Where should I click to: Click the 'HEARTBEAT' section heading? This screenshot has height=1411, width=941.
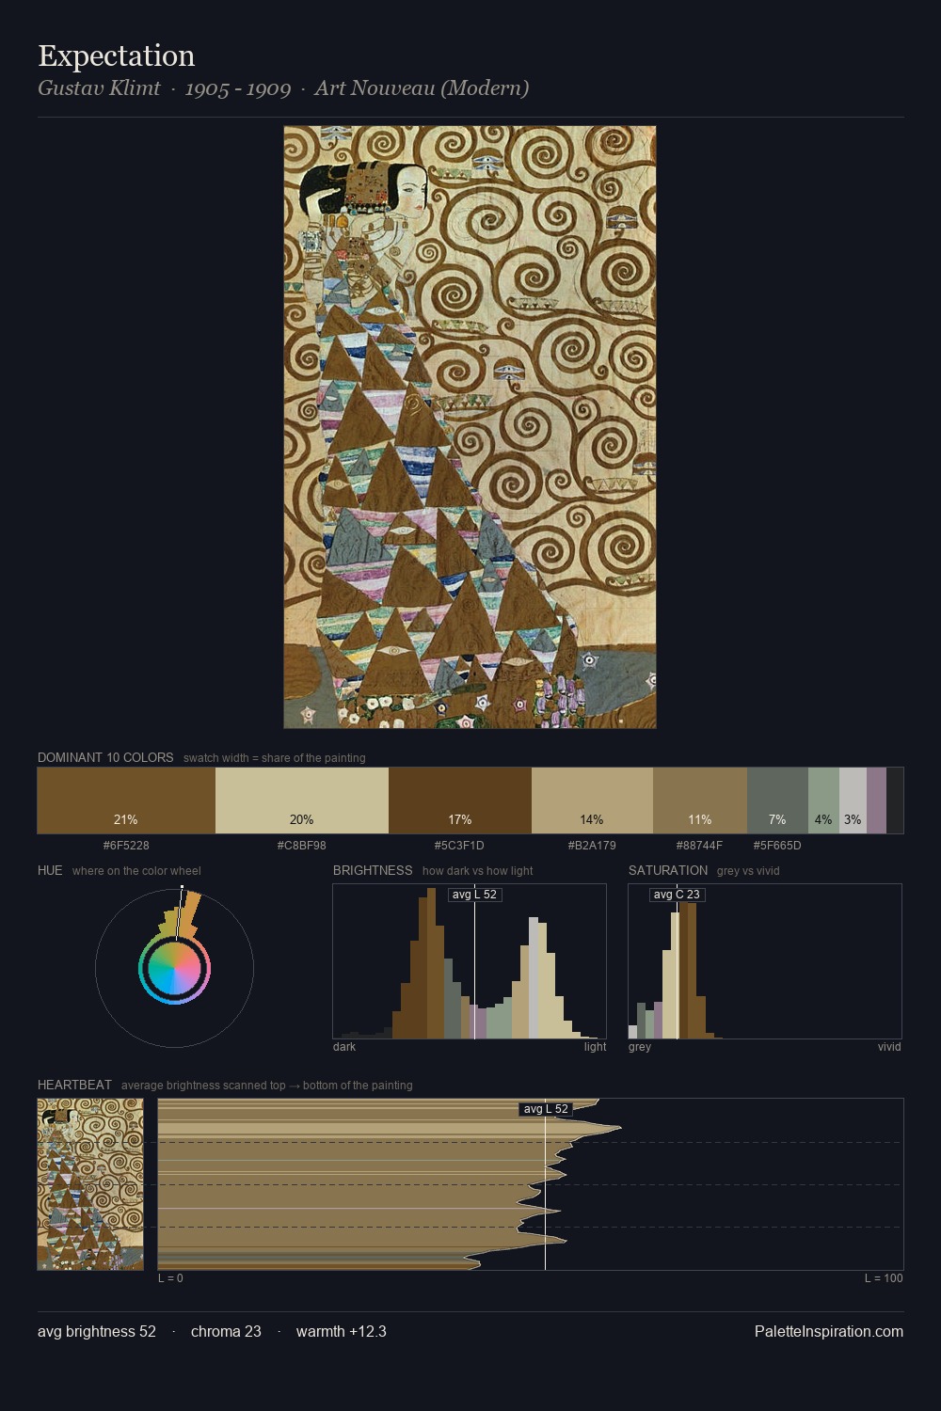coord(74,1085)
